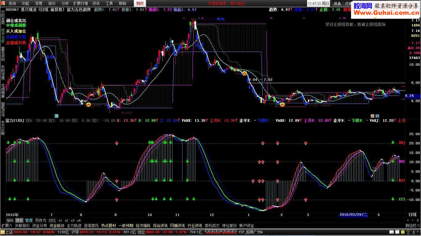Click the orange signal marker at 8.04 level
The image size is (421, 236).
244,73
